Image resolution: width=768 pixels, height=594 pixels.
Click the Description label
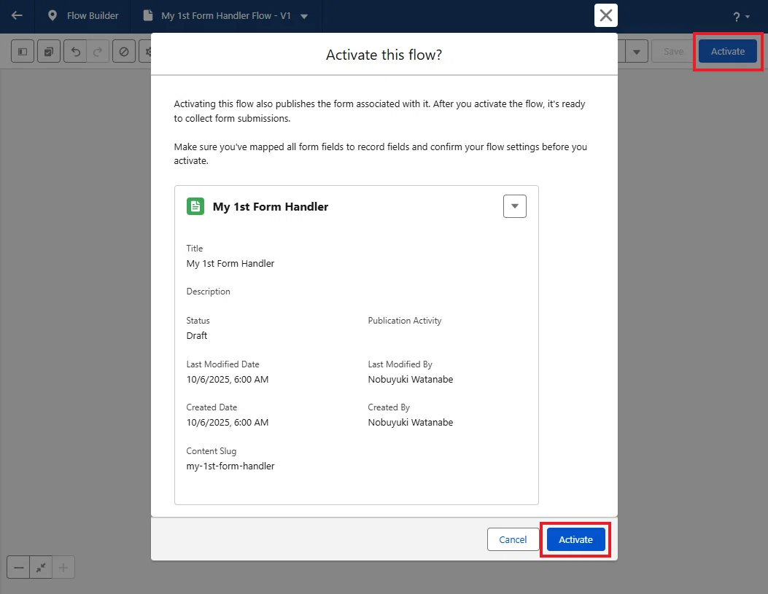click(208, 291)
